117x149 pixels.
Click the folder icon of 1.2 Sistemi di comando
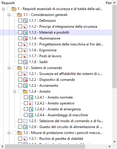[20, 68]
